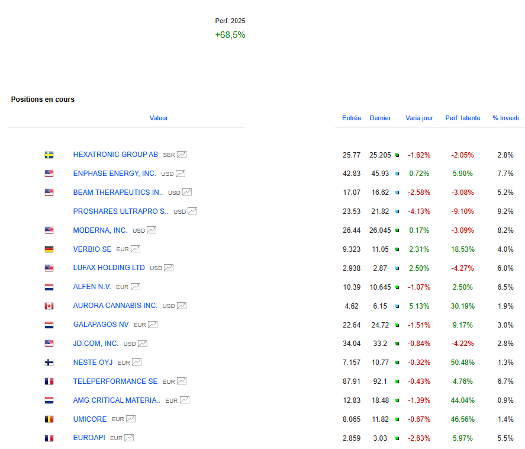Select the Positions en cours heading

point(43,100)
